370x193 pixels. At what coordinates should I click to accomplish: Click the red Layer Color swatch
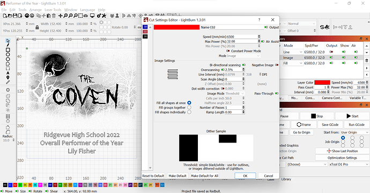coord(322,83)
